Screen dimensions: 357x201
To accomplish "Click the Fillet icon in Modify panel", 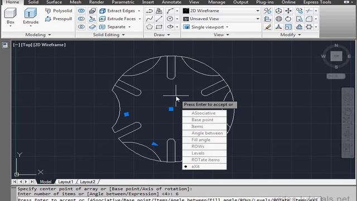I will tap(309, 18).
